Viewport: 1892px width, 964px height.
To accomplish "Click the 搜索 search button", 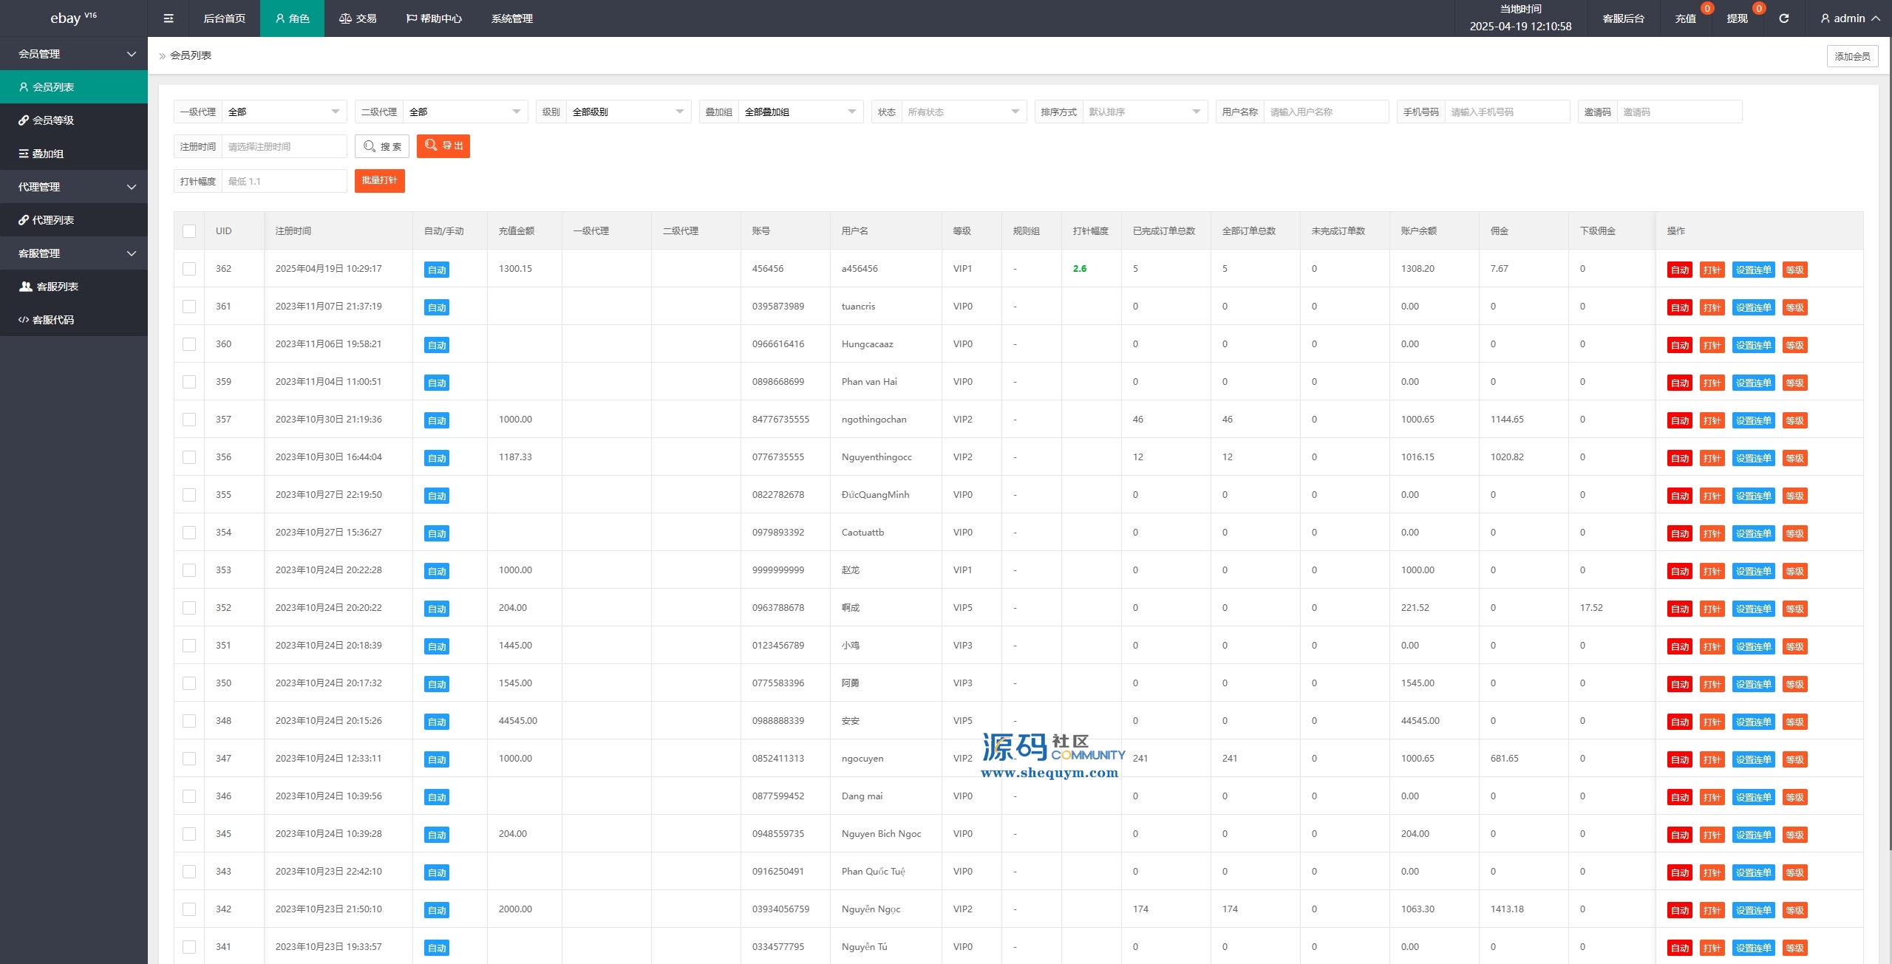I will (x=382, y=146).
